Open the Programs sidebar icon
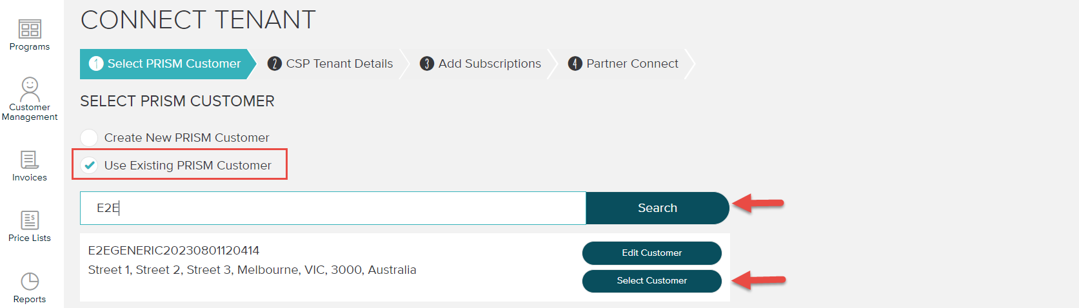1079x308 pixels. [x=30, y=29]
